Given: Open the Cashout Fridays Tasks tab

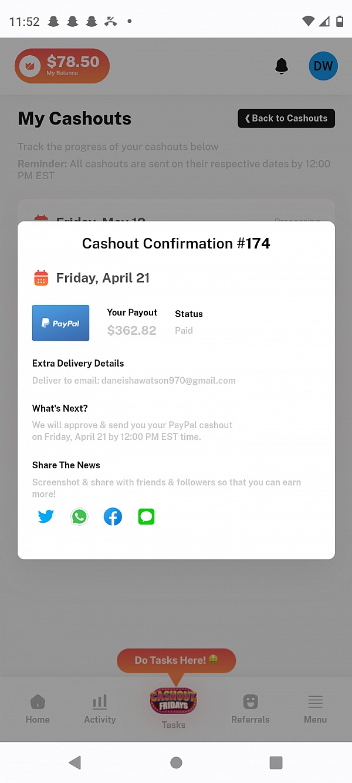Looking at the screenshot, I should click(174, 708).
